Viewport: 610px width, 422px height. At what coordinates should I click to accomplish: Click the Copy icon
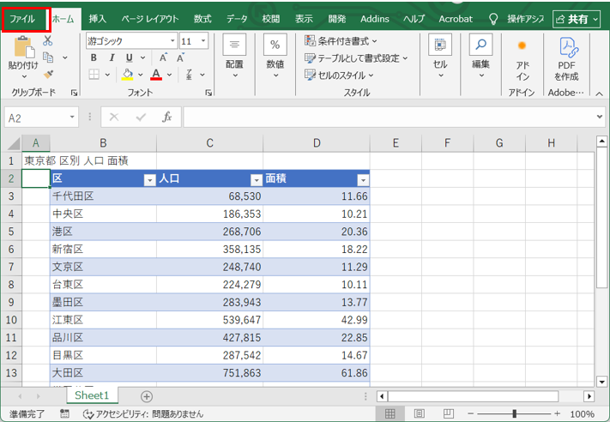(48, 57)
